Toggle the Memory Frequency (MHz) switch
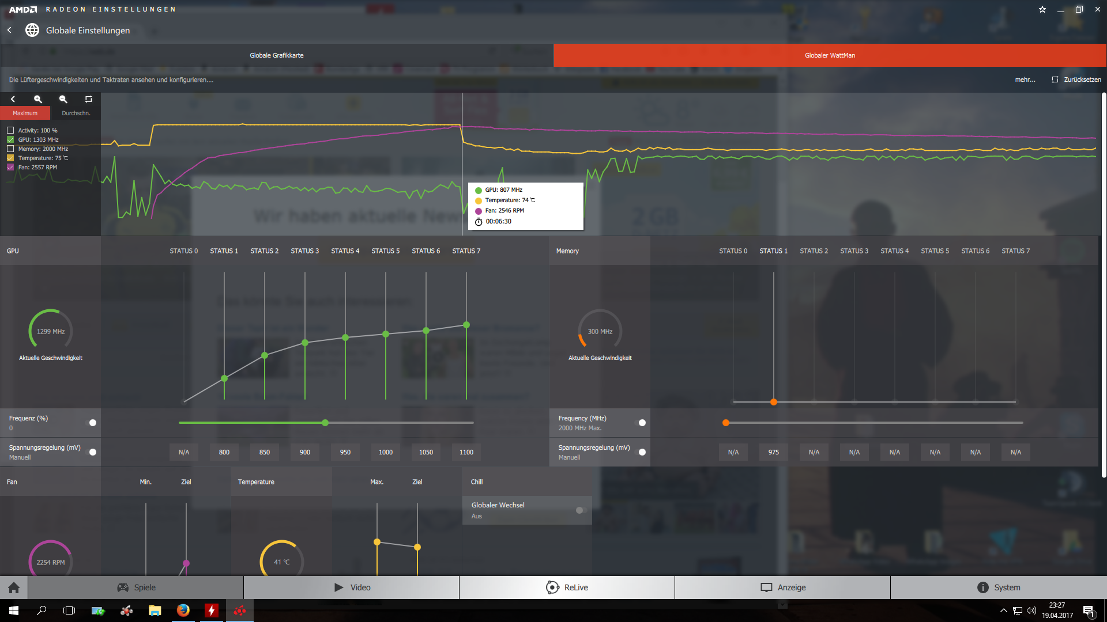Viewport: 1107px width, 622px height. 641,423
